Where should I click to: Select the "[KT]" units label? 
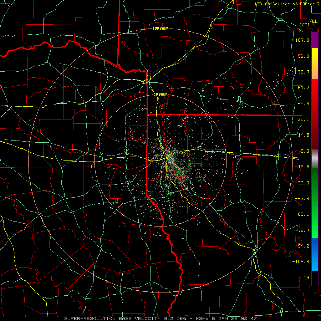(x=304, y=25)
